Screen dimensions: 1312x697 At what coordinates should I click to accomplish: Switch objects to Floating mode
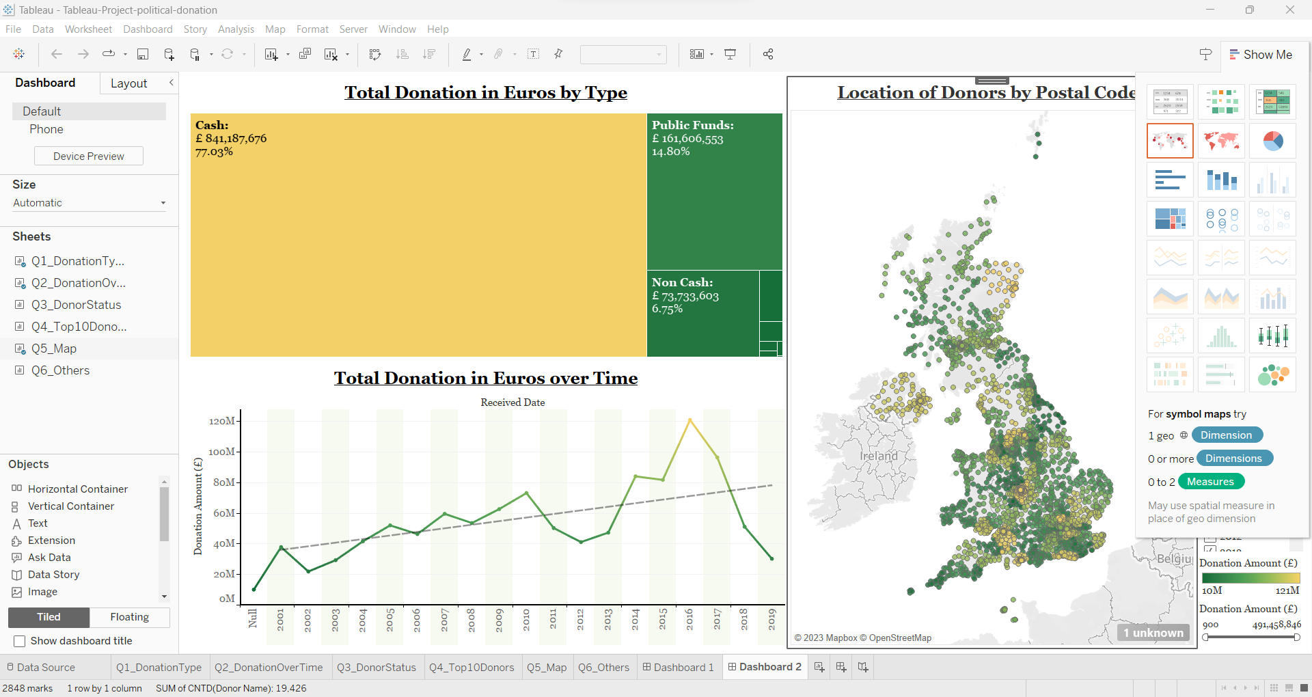click(129, 617)
